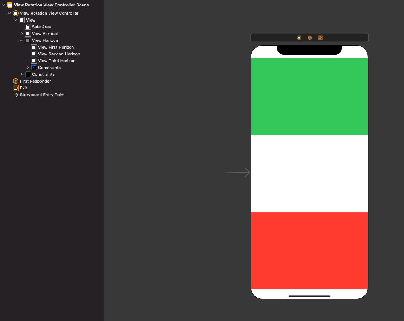
Task: Click the View Vertical icon
Action: (x=28, y=34)
